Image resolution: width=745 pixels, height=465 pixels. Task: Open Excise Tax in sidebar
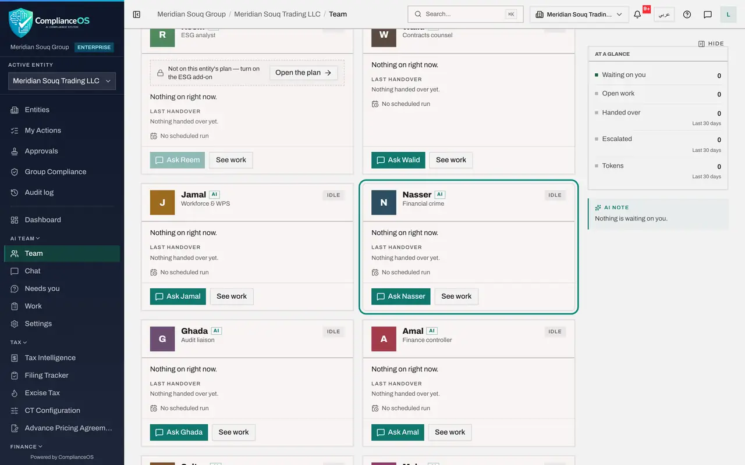[62, 393]
